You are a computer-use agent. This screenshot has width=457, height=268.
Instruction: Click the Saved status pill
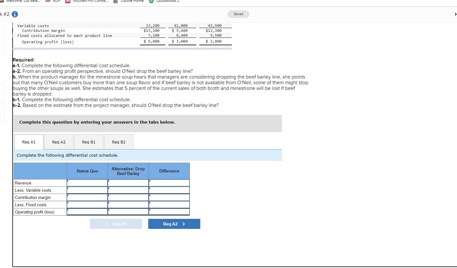[x=238, y=14]
